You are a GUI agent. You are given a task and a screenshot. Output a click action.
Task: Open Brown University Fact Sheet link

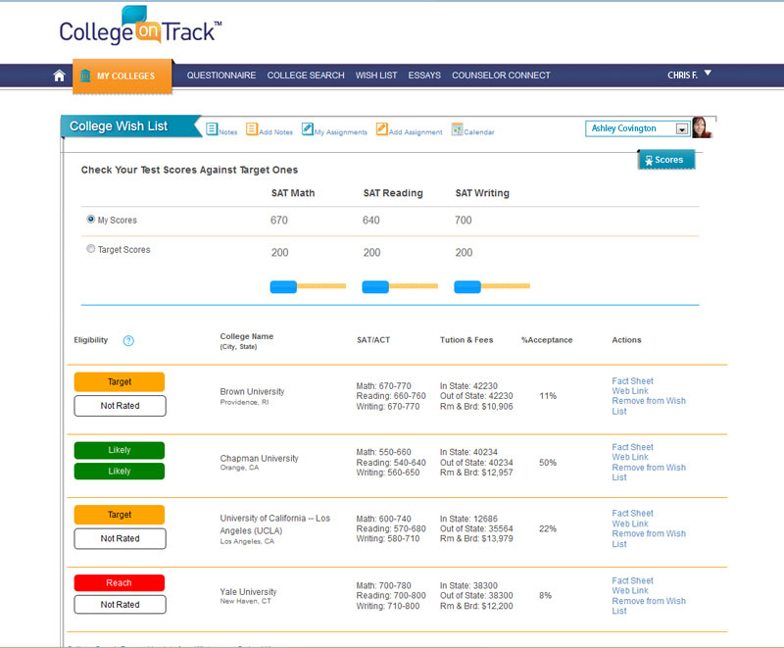632,381
